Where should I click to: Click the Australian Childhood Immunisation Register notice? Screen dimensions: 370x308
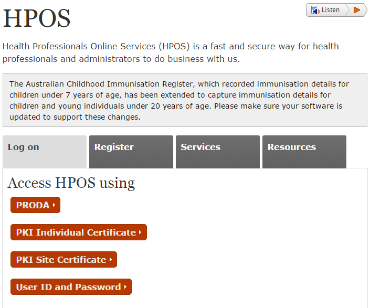pyautogui.click(x=185, y=100)
